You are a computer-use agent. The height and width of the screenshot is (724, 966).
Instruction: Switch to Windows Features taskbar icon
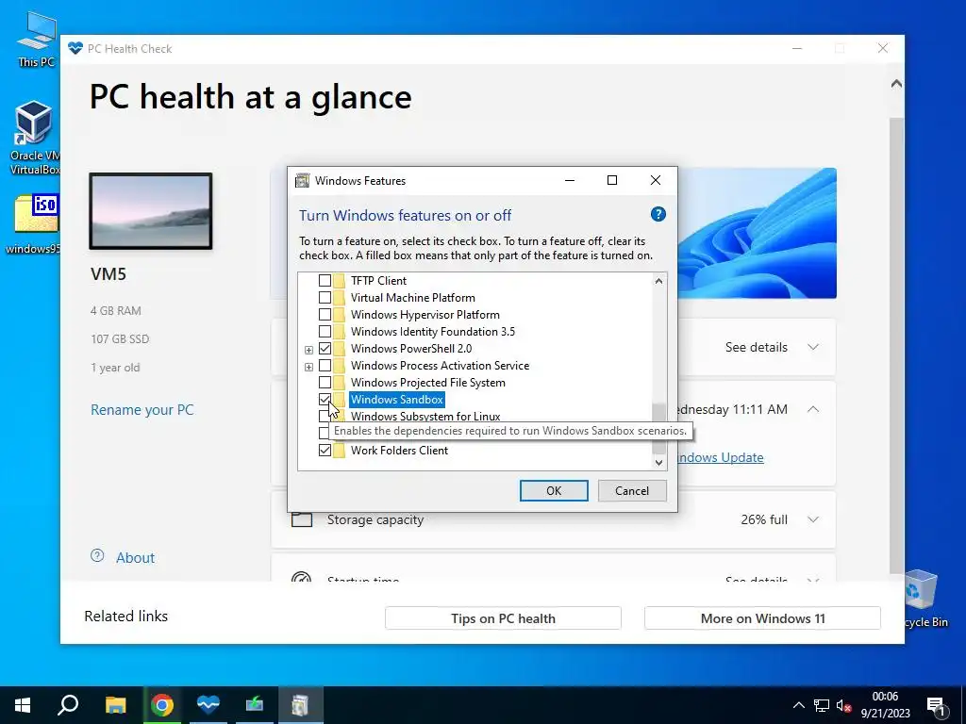click(301, 705)
